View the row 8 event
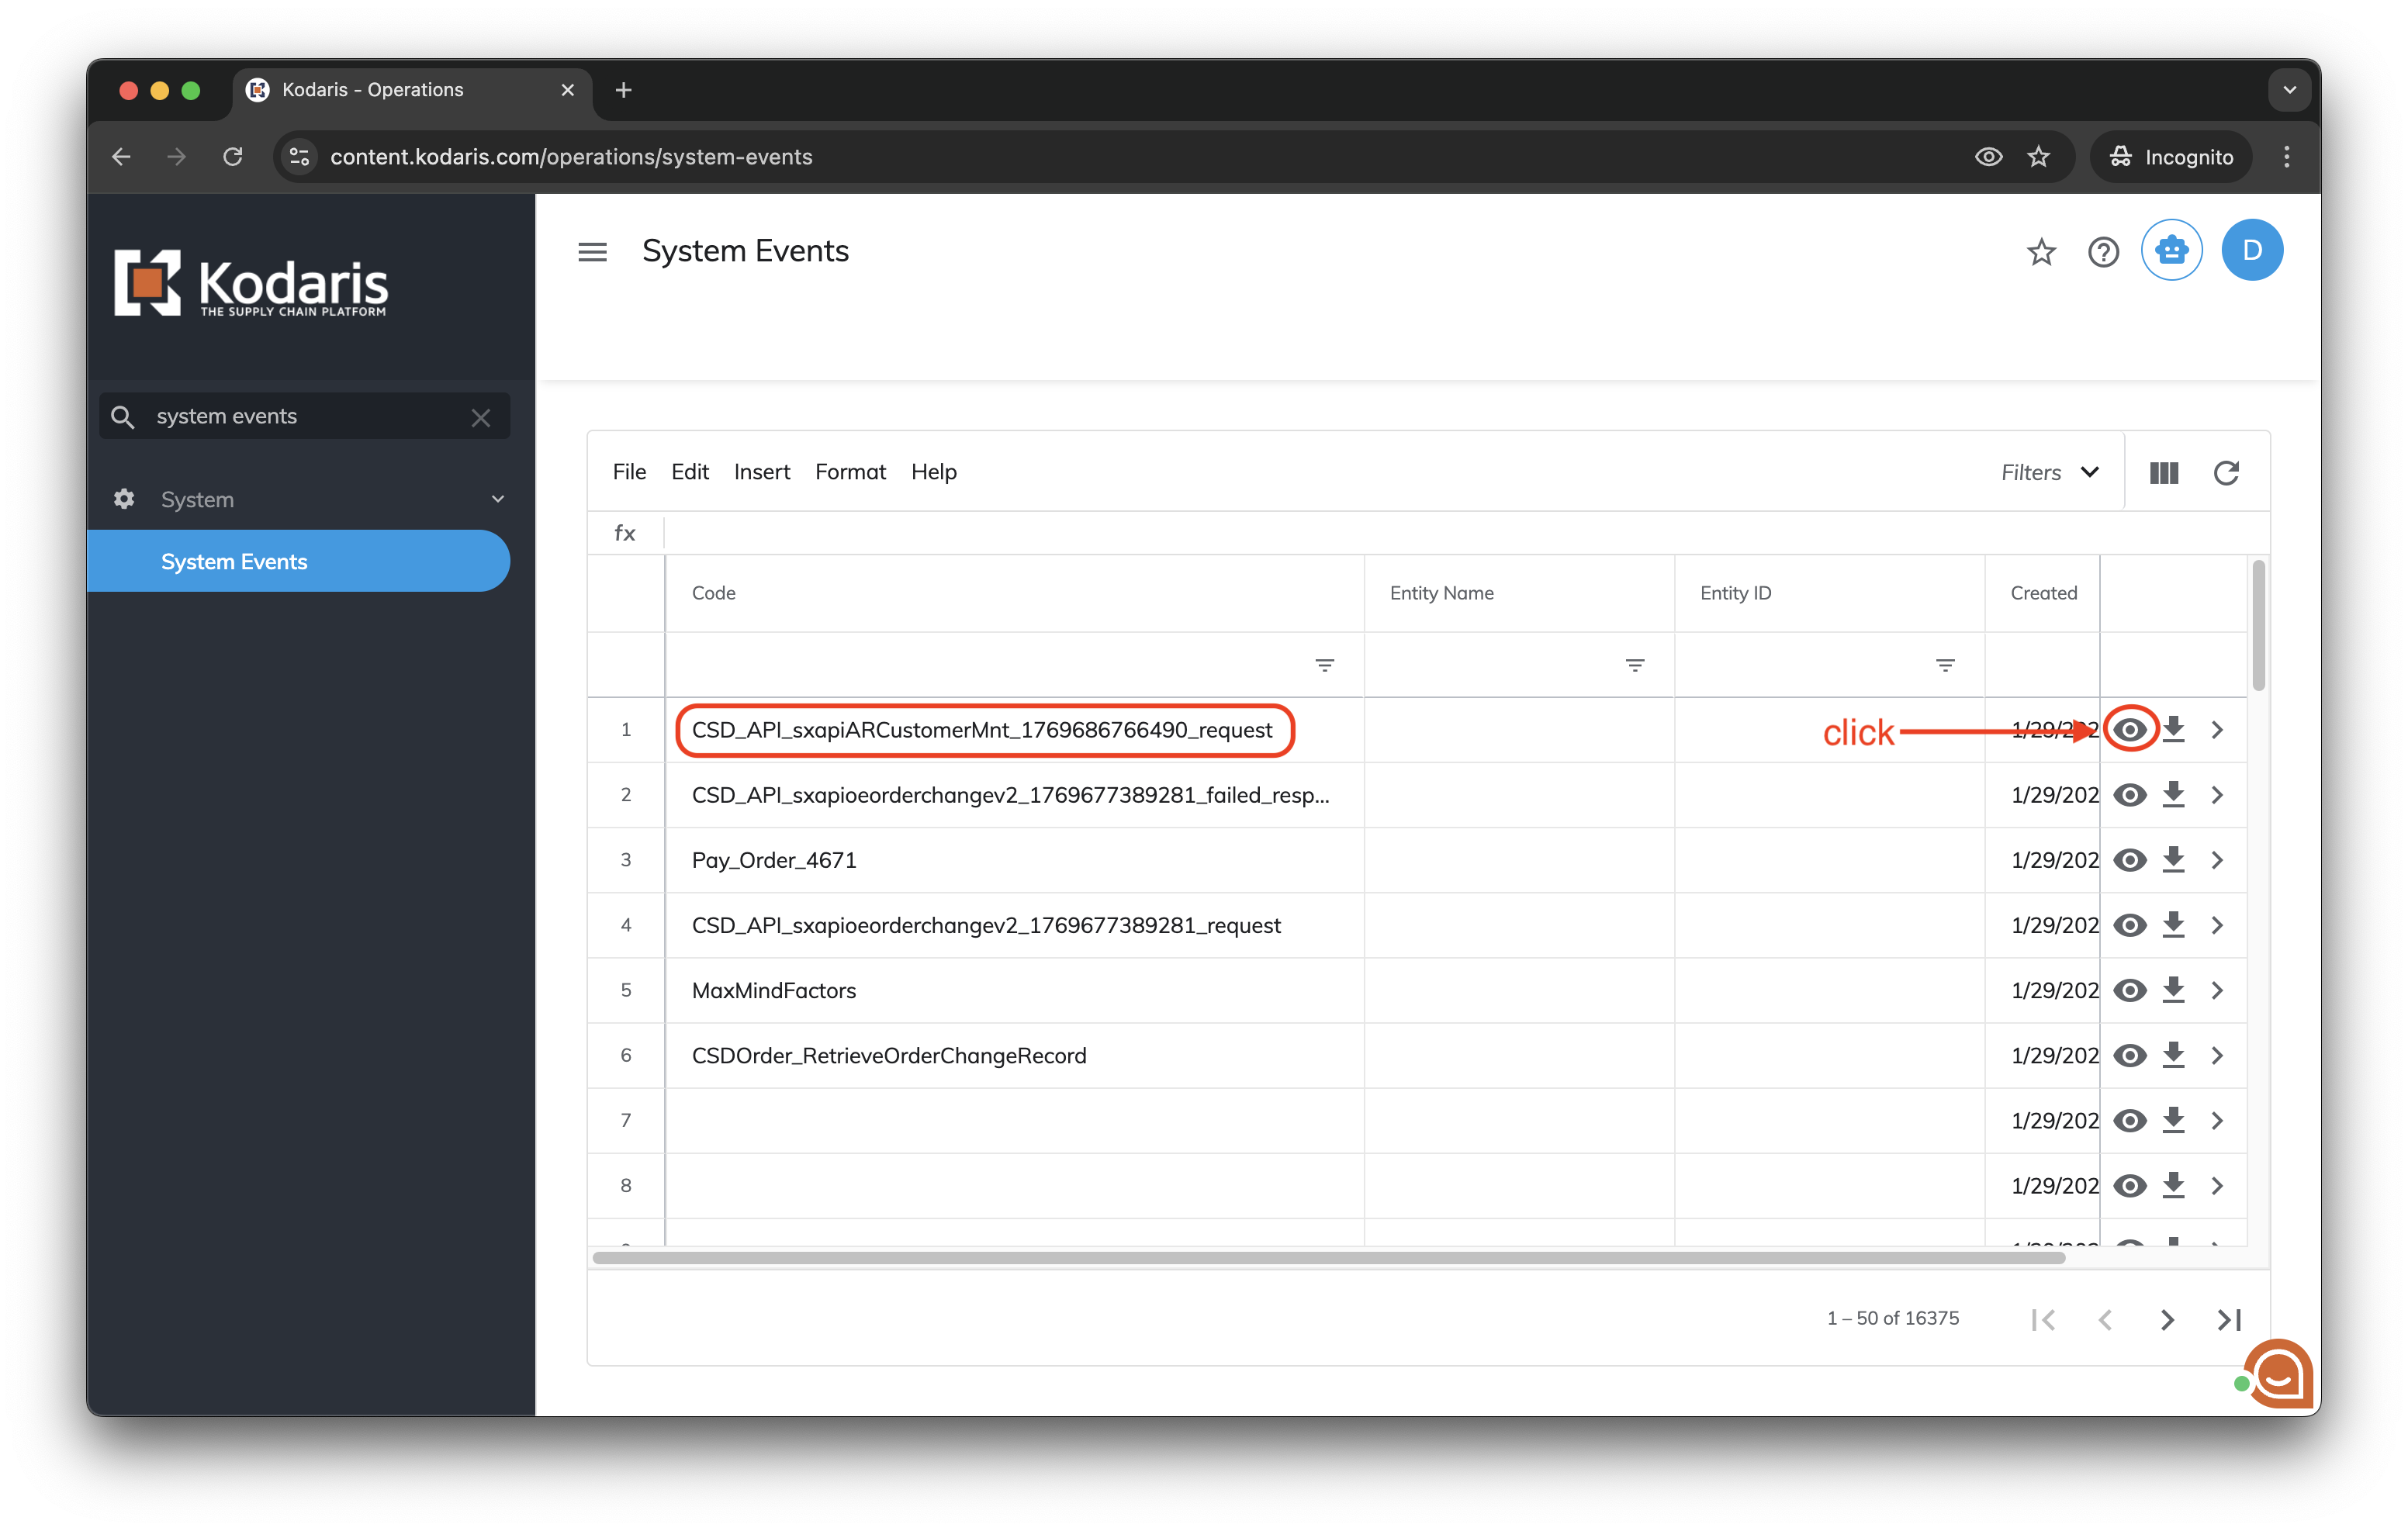Image resolution: width=2408 pixels, height=1531 pixels. tap(2130, 1185)
